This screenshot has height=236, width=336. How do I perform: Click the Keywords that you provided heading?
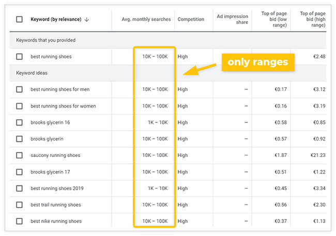(x=45, y=40)
